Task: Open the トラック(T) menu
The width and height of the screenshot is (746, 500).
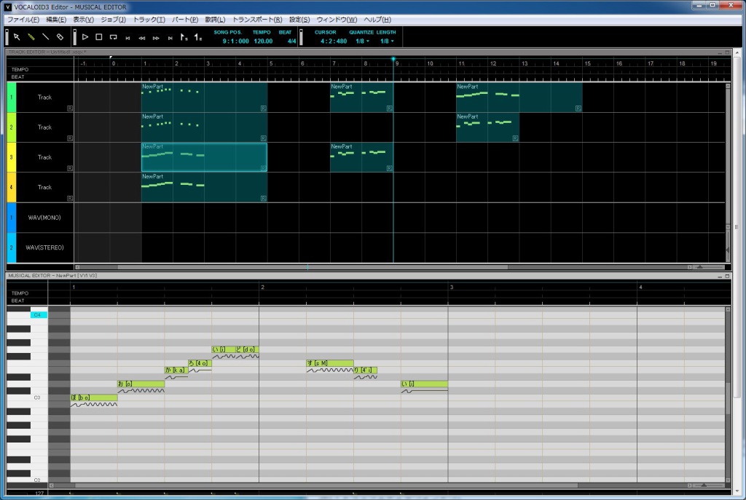Action: coord(149,20)
